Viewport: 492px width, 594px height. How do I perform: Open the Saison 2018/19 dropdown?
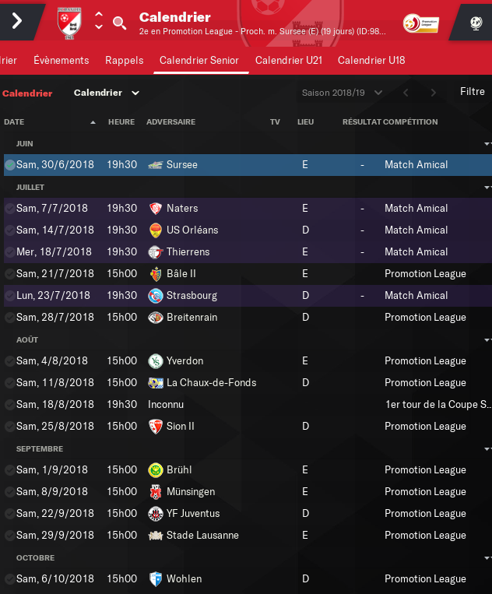[343, 93]
